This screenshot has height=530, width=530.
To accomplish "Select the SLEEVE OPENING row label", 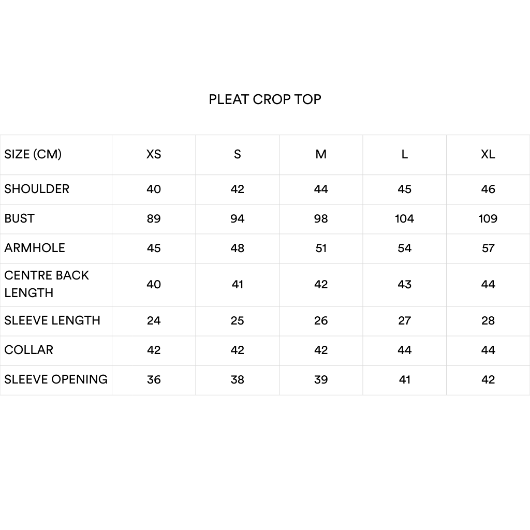I will 56,379.
